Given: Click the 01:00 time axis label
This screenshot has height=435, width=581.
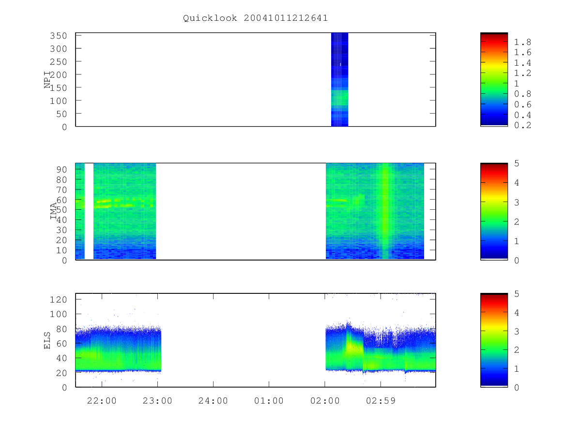Looking at the screenshot, I should point(269,401).
